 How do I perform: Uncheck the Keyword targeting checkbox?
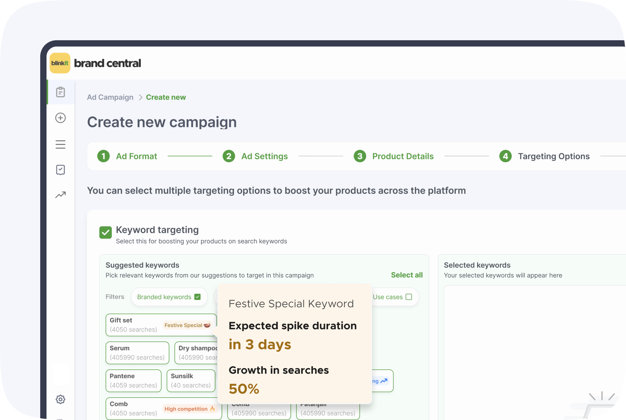coord(106,233)
